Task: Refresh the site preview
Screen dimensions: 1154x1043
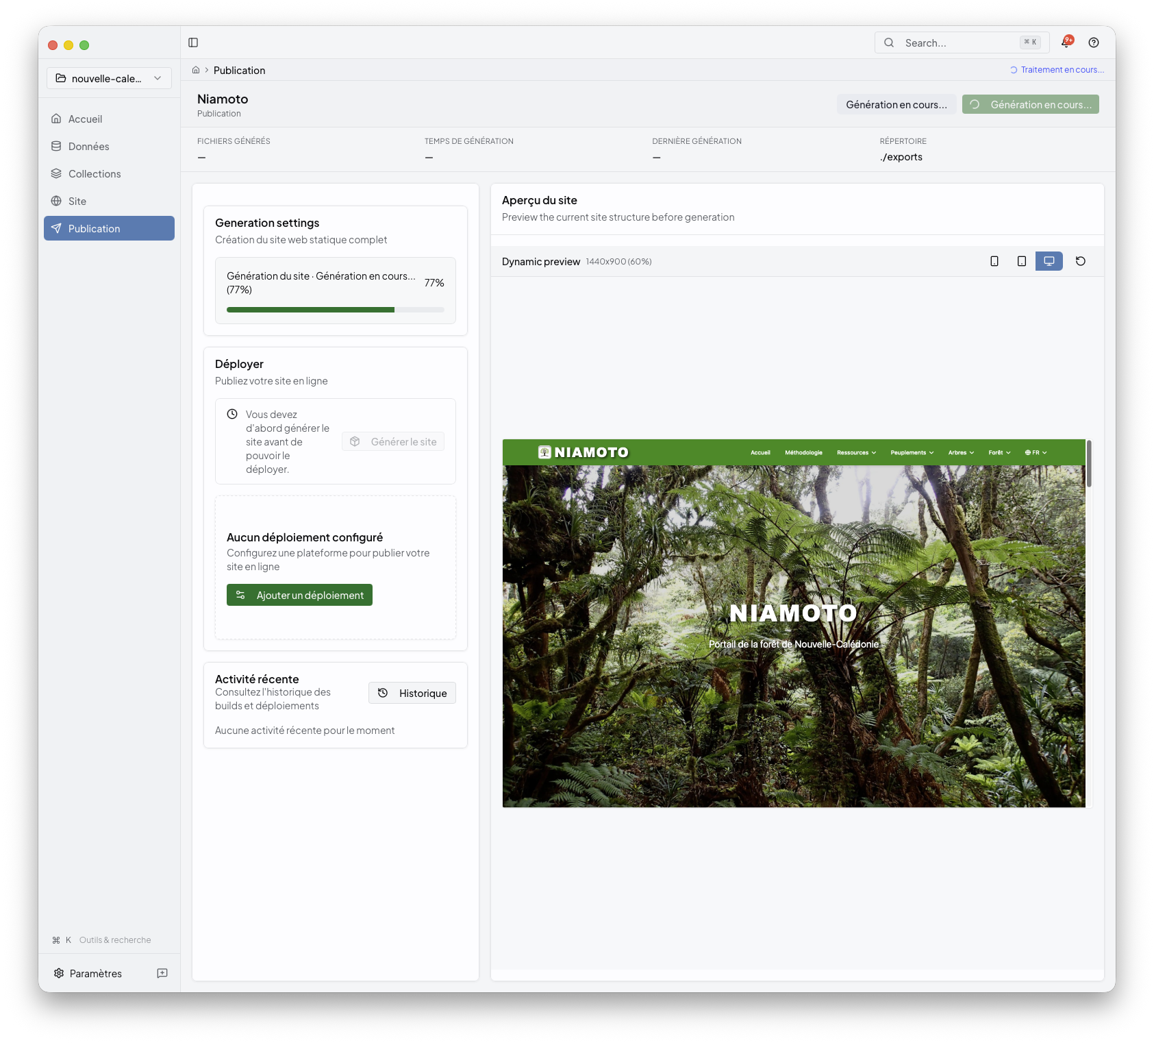Action: click(1081, 261)
